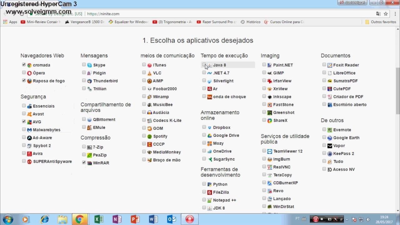Click the WinDirStat label
400x225 pixels.
coord(284,207)
